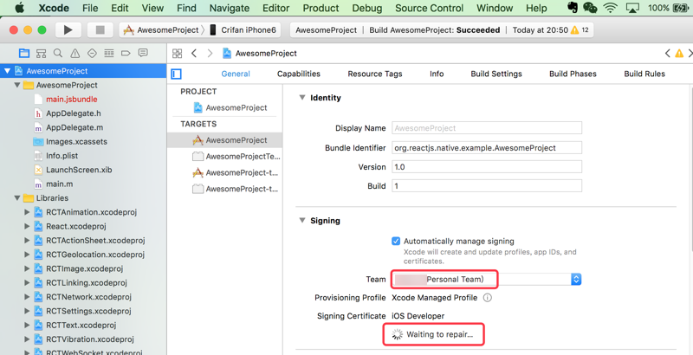This screenshot has height=355, width=693.
Task: Expand the React.xcodeproj tree item
Action: (x=27, y=226)
